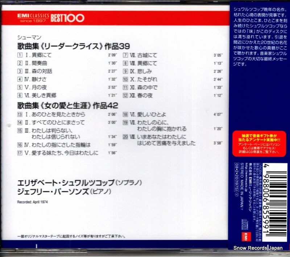Click the text Recorded: April 1974

point(32,202)
